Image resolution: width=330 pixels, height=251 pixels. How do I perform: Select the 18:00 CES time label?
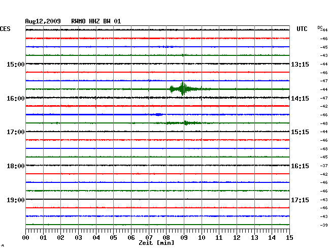16,166
